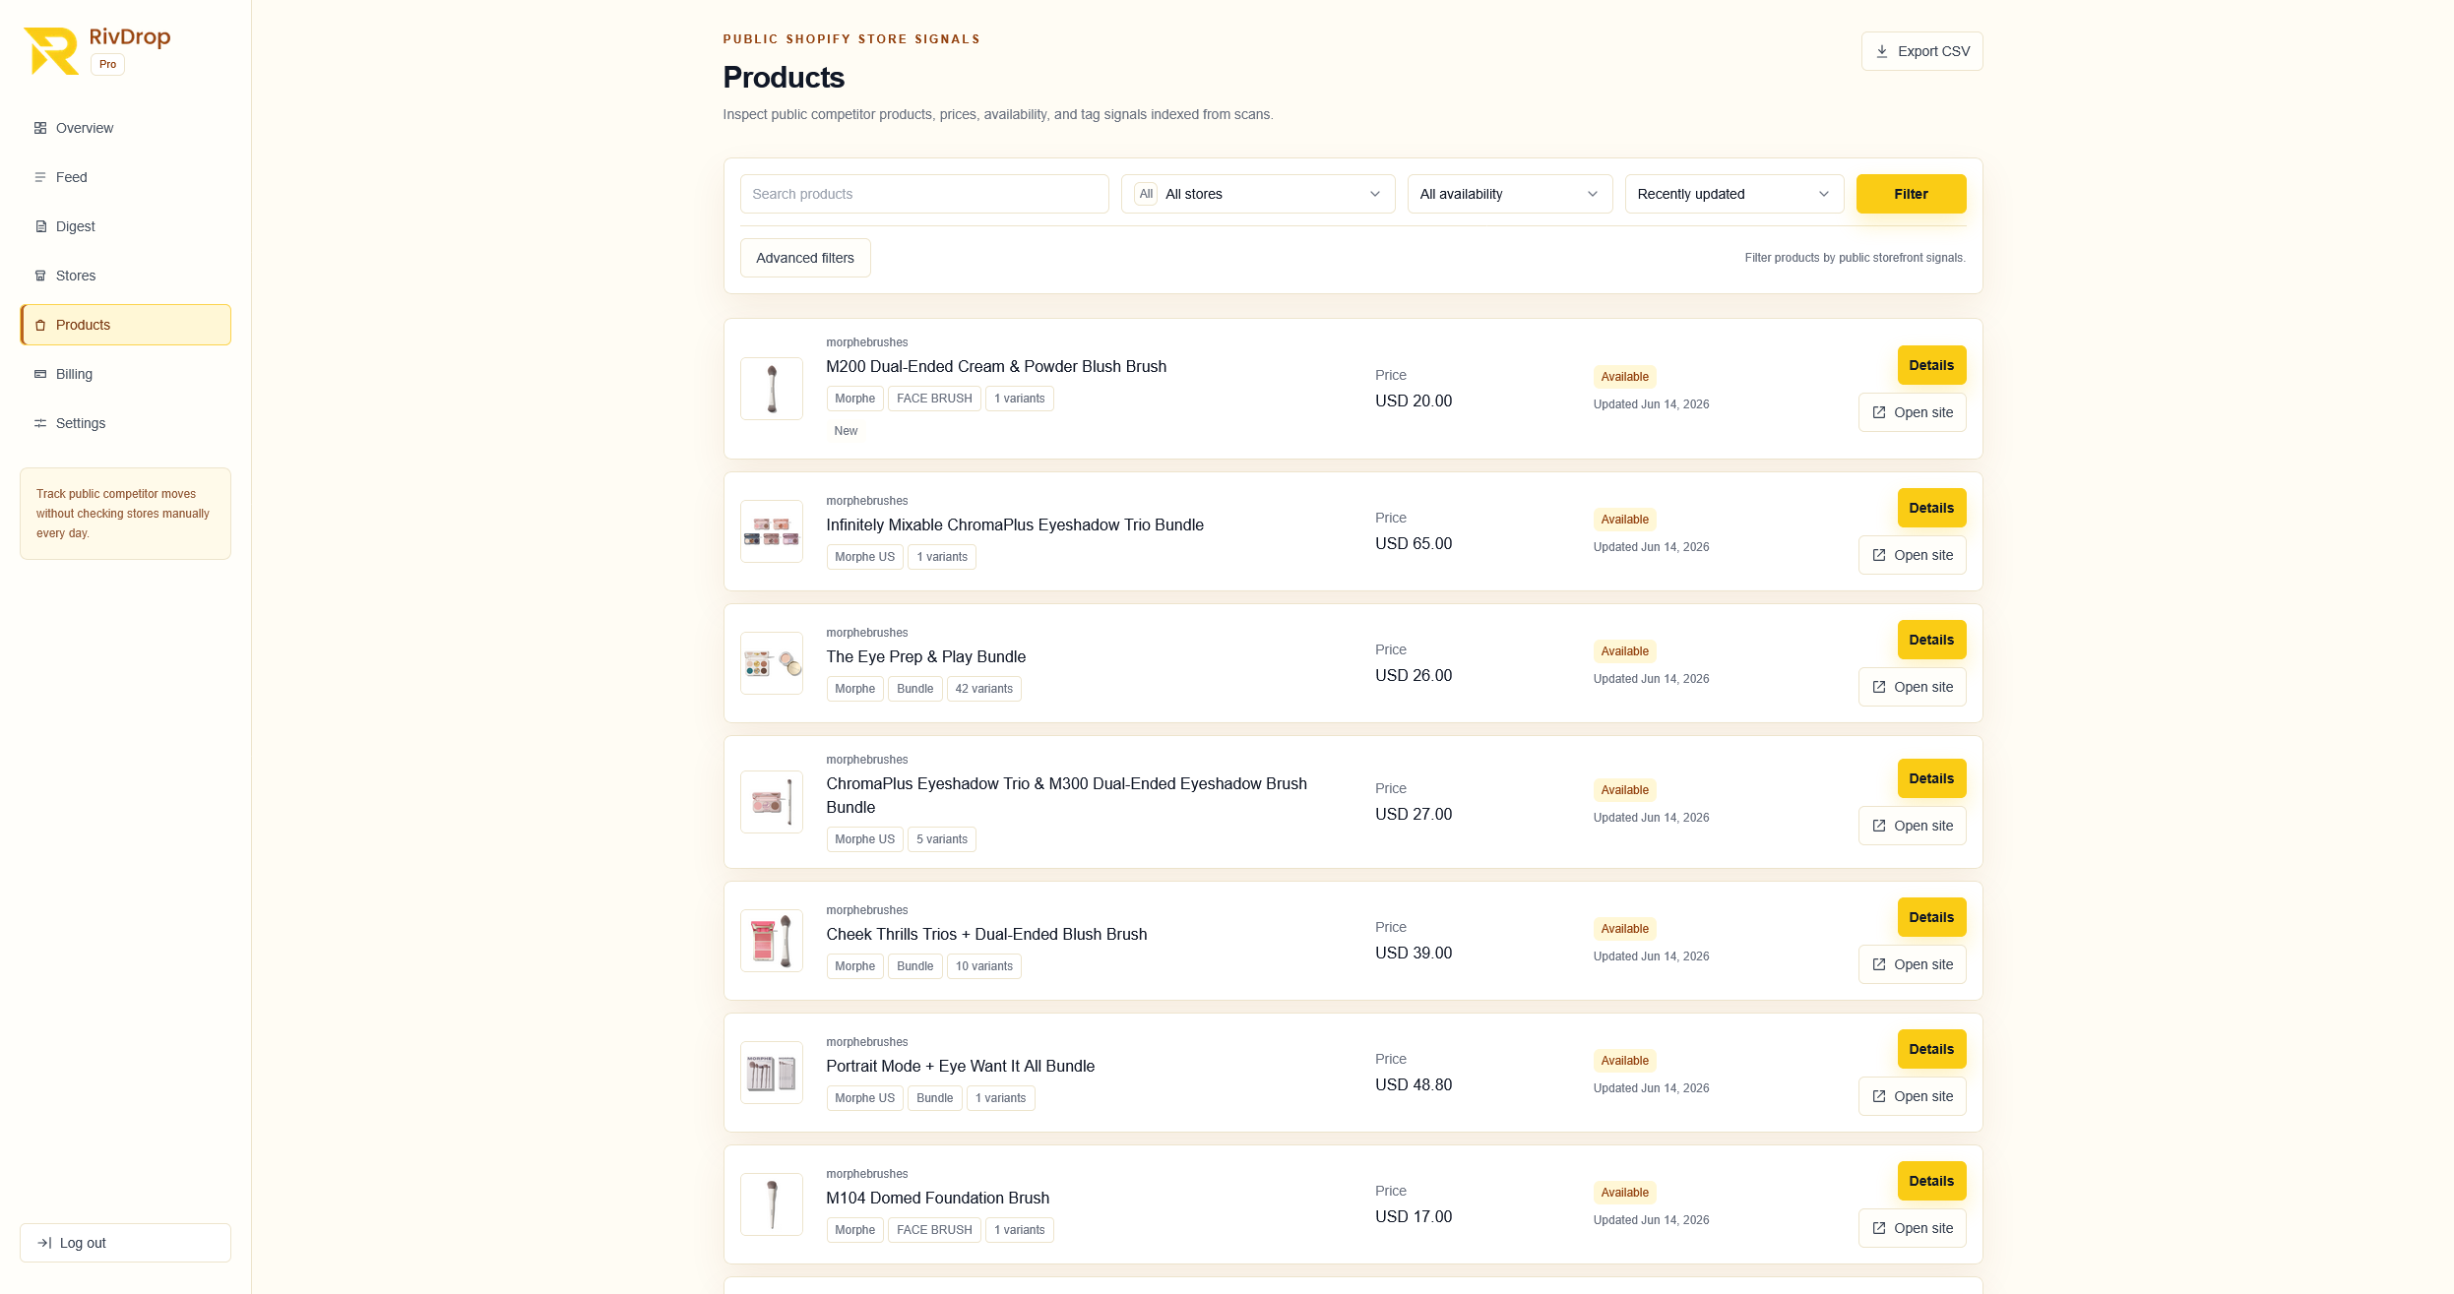View Details for M104 Domed Foundation Brush
Image resolution: width=2454 pixels, height=1294 pixels.
(x=1932, y=1181)
